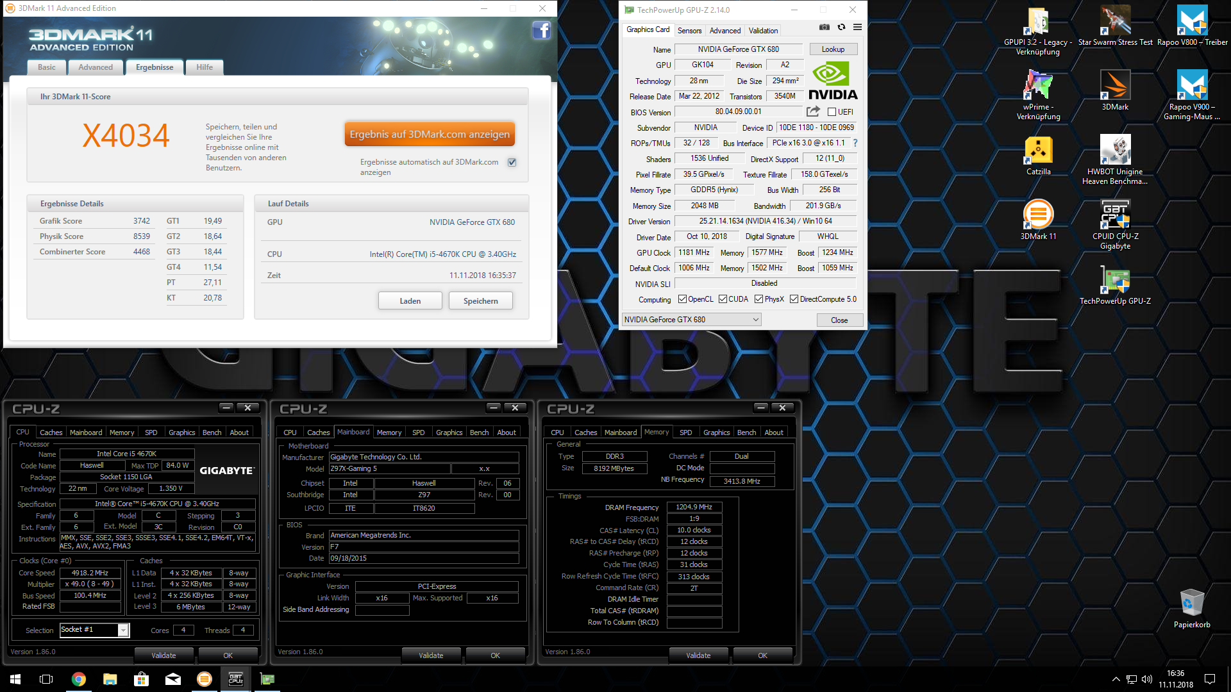Click OK in Memory CPU-Z window
1231x692 pixels.
762,655
